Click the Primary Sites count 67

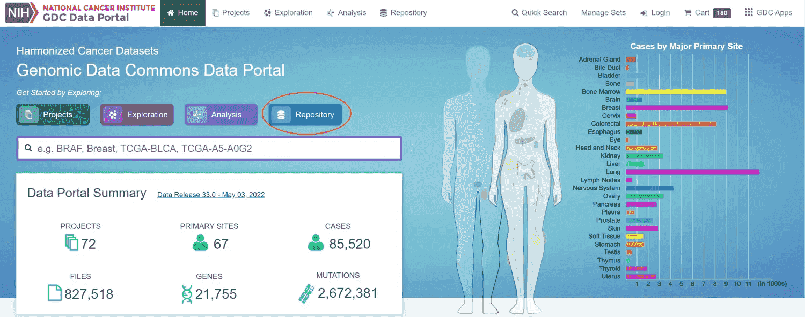coord(221,244)
